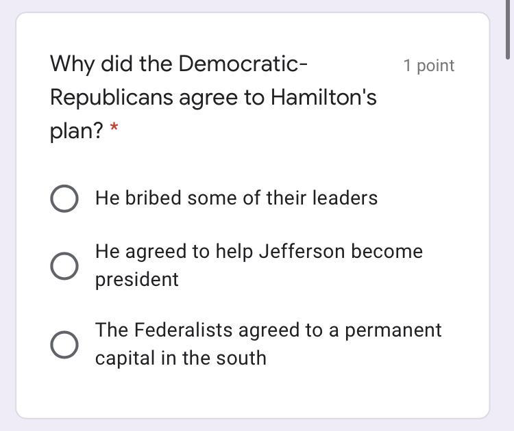Click the word "president" in the second option

point(136,279)
